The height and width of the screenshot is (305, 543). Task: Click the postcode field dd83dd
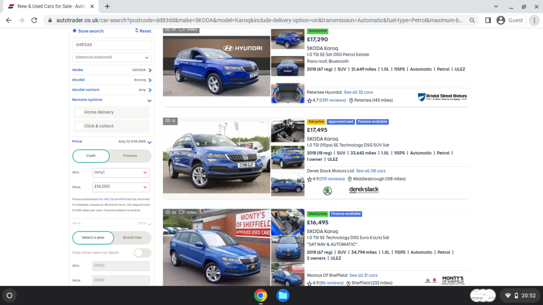click(x=112, y=45)
